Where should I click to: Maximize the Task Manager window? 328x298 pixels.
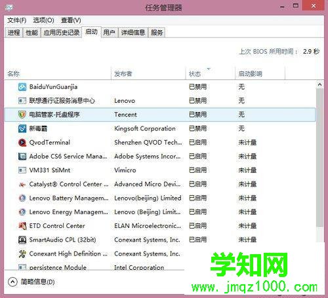(296, 6)
